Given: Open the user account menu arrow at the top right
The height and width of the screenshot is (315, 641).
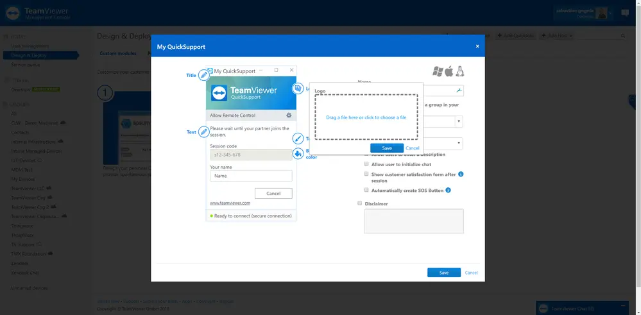Looking at the screenshot, I should coord(611,13).
